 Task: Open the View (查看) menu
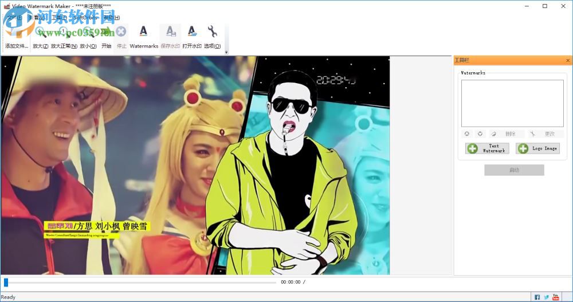click(x=37, y=17)
